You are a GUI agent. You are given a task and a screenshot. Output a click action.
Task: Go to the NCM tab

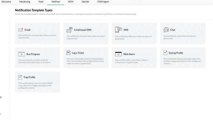click(x=71, y=2)
